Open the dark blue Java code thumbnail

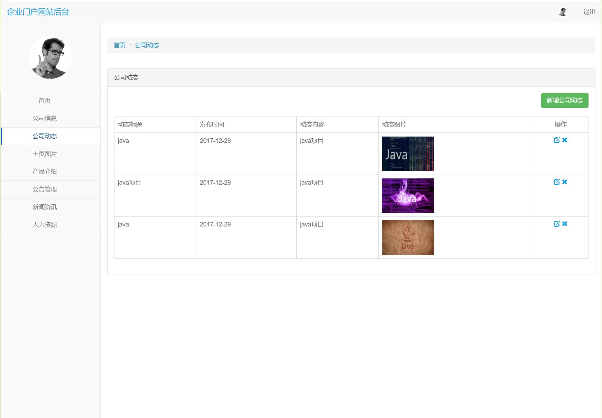(x=408, y=154)
